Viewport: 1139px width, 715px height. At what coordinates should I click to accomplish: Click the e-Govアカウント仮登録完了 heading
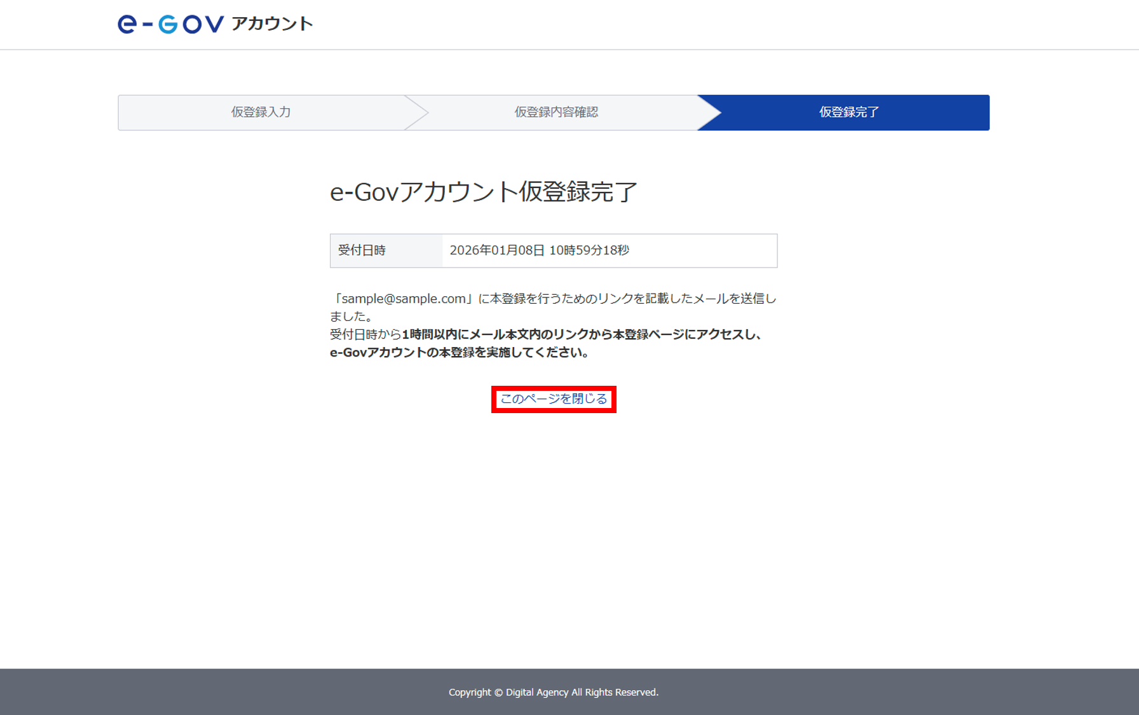tap(483, 191)
